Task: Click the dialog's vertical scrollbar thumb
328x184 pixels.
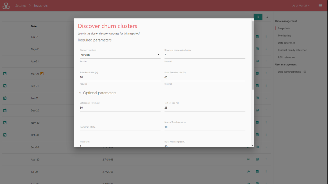Action: 253,55
